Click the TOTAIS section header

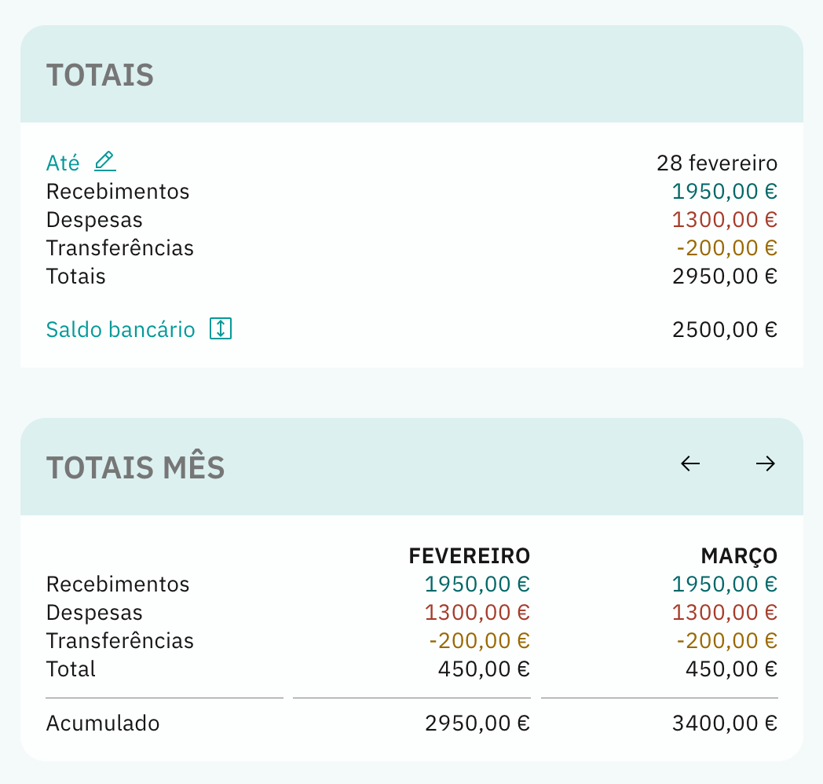coord(100,75)
